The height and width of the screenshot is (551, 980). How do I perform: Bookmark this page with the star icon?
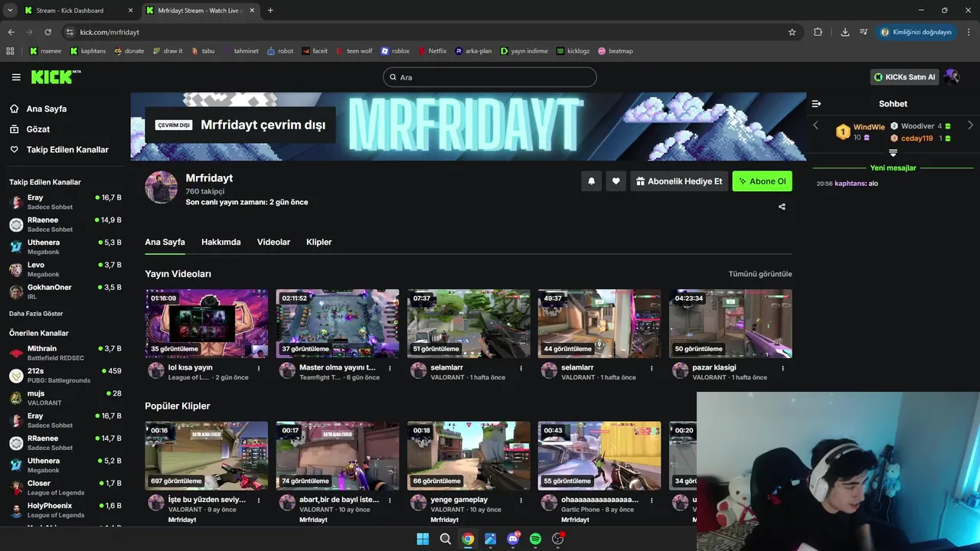coord(792,32)
